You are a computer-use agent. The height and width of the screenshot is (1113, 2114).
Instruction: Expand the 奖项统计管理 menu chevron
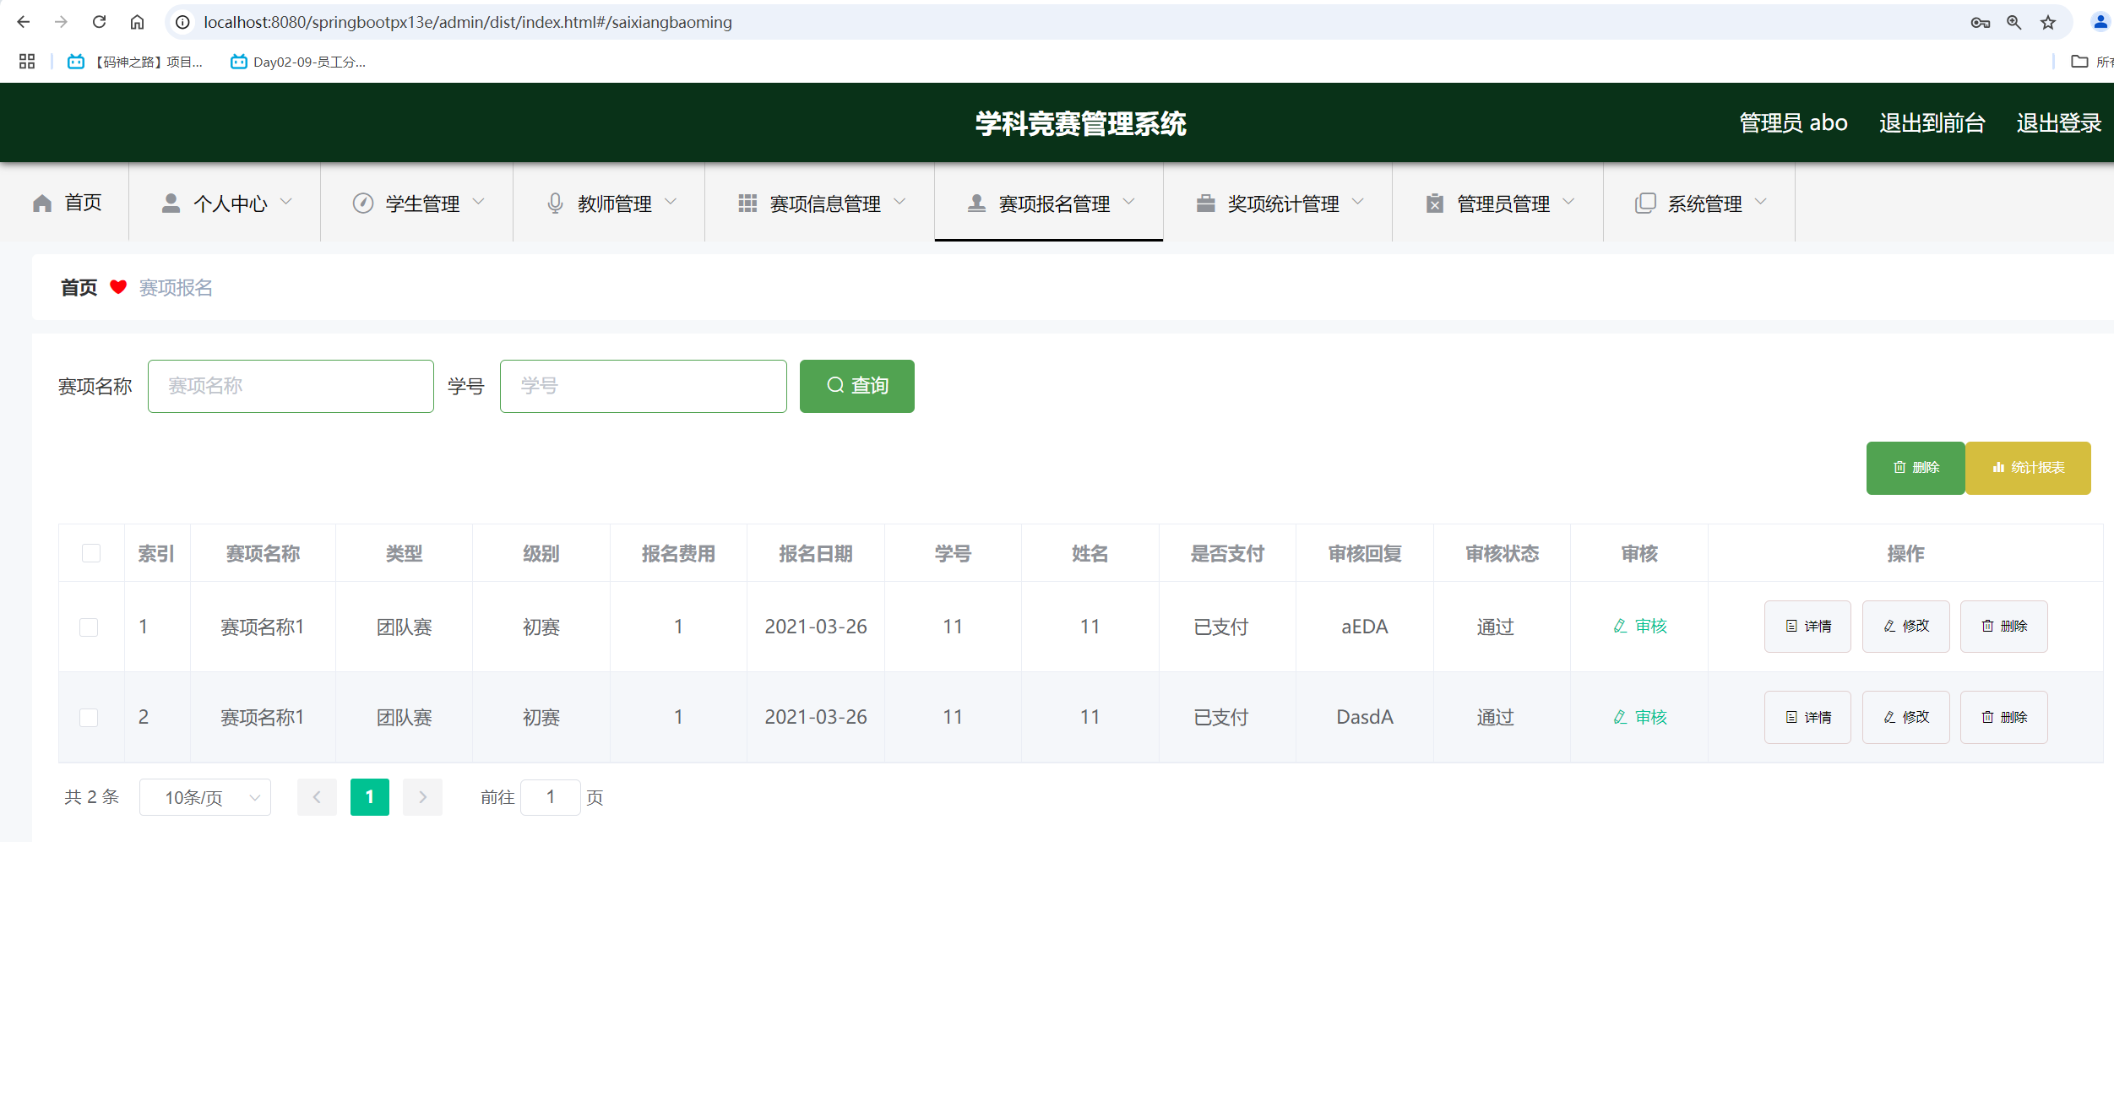click(1358, 202)
